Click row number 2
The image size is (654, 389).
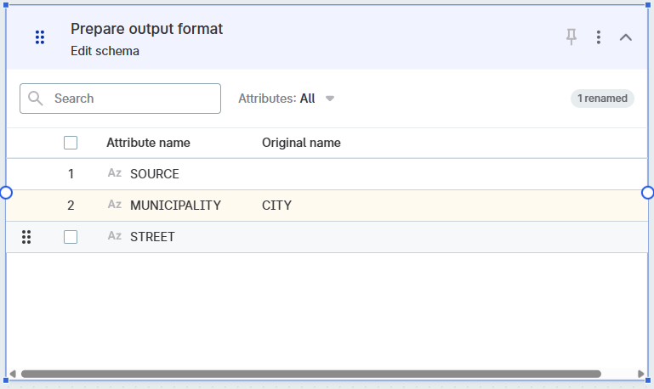coord(71,206)
